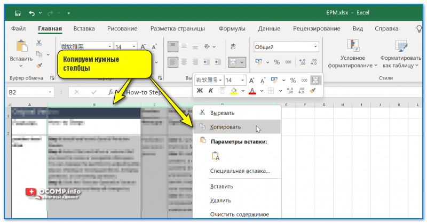The image size is (427, 223).
Task: Click mini toolbar Merge and Center icon
Action: [x=315, y=81]
